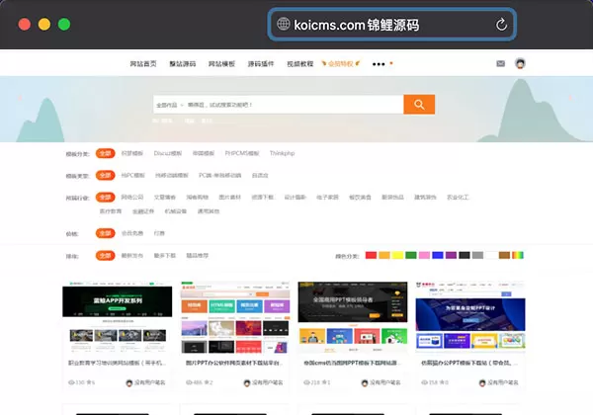Pick the blue color swatch
Screen dimensions: 593x415
438,256
